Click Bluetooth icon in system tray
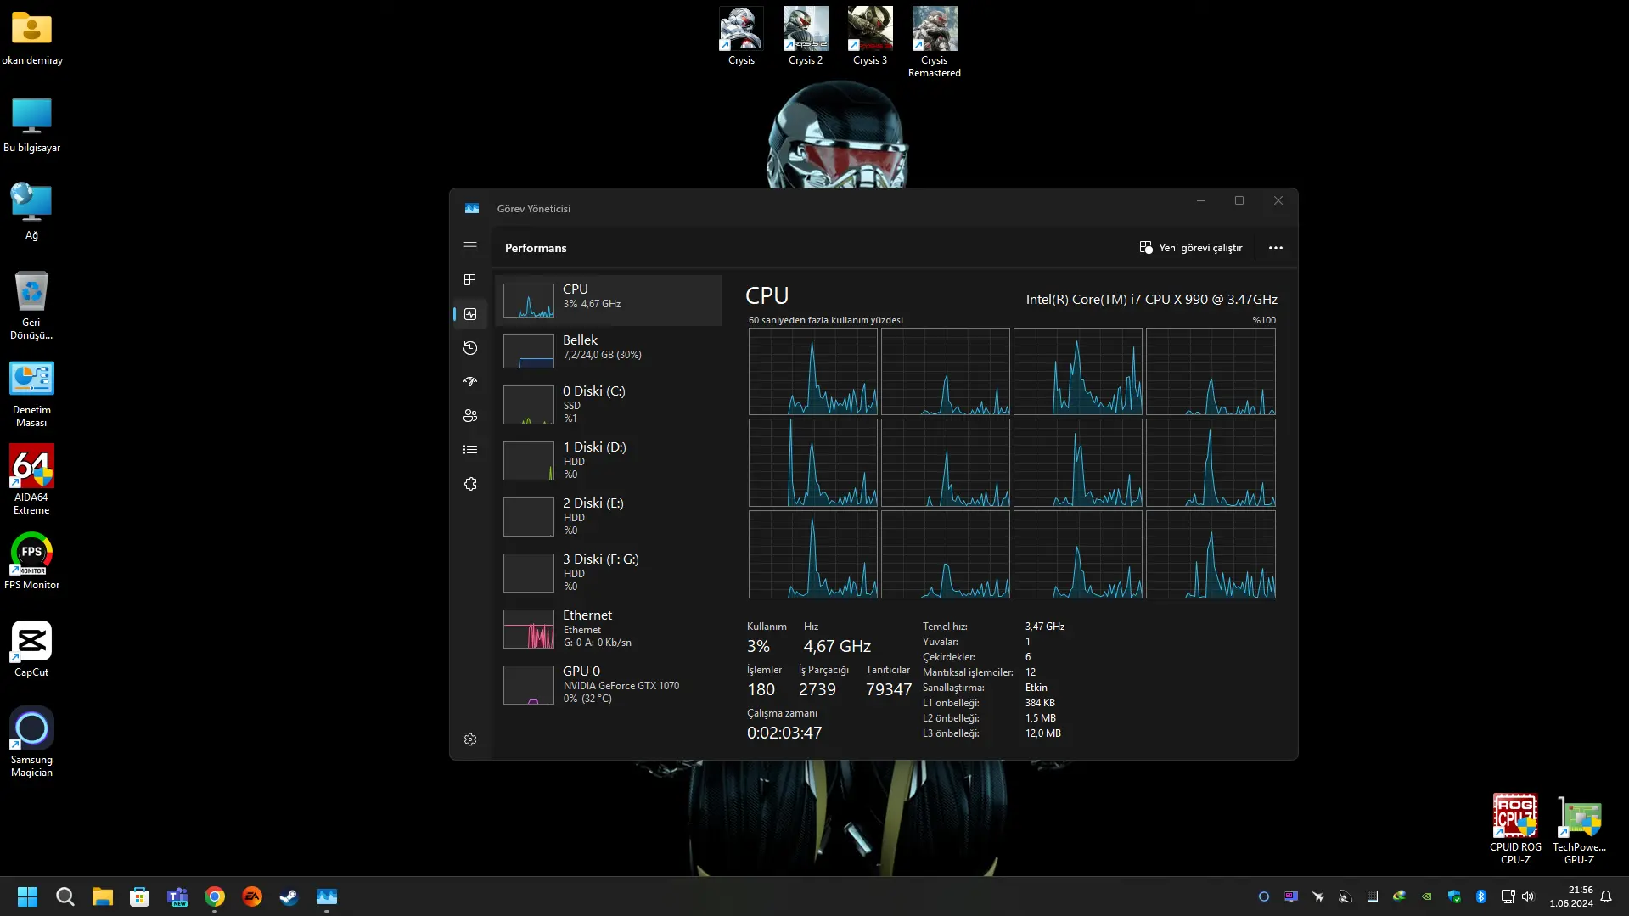 [1481, 896]
